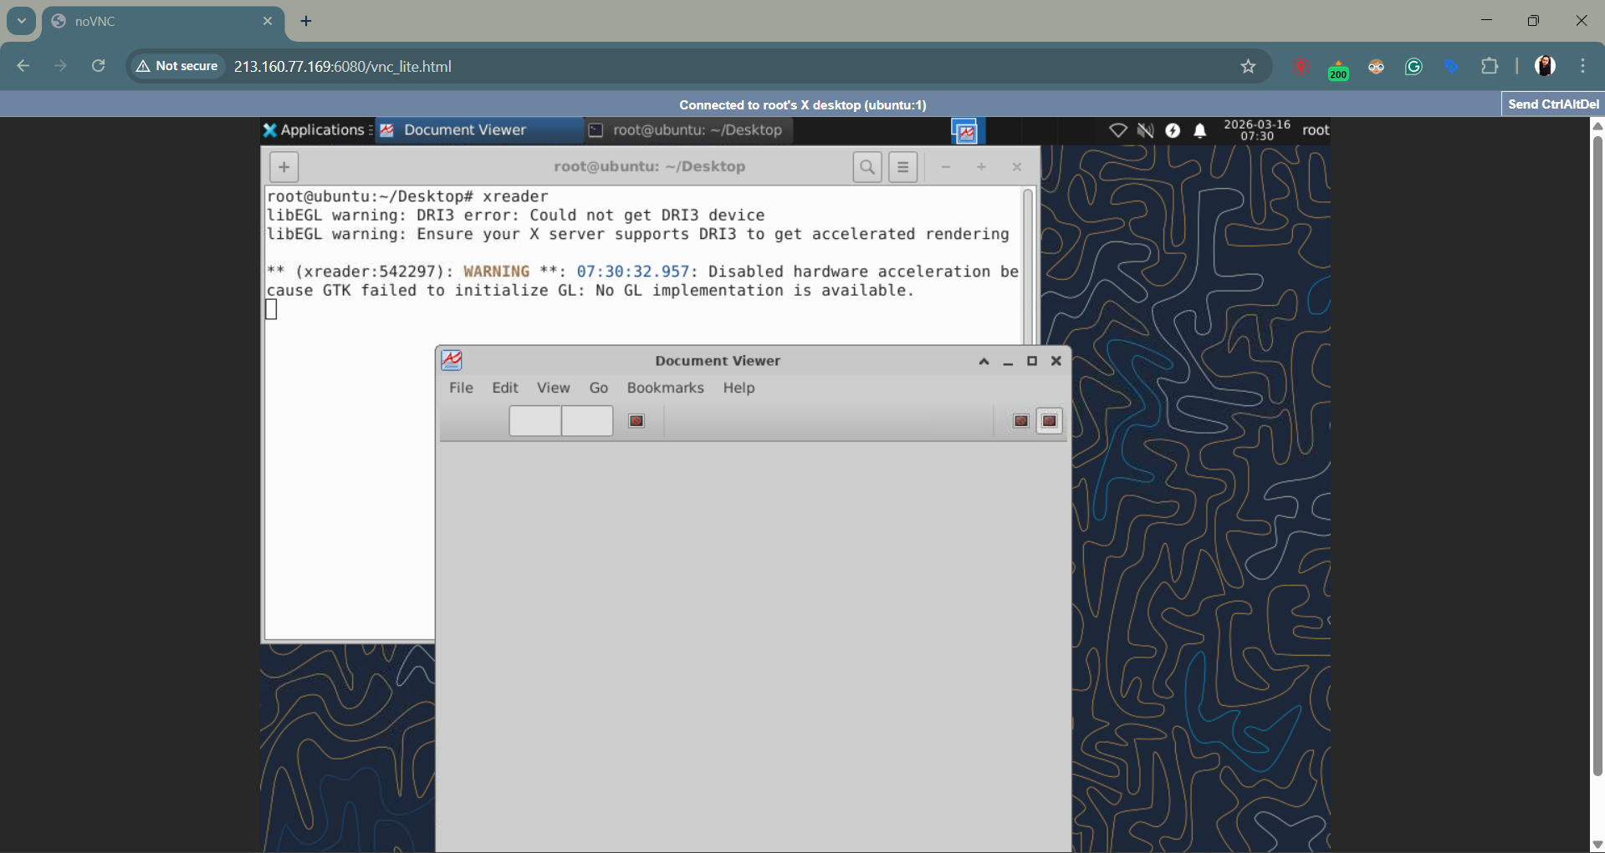Open the Chrome three-dot menu
The image size is (1605, 853).
coord(1583,66)
